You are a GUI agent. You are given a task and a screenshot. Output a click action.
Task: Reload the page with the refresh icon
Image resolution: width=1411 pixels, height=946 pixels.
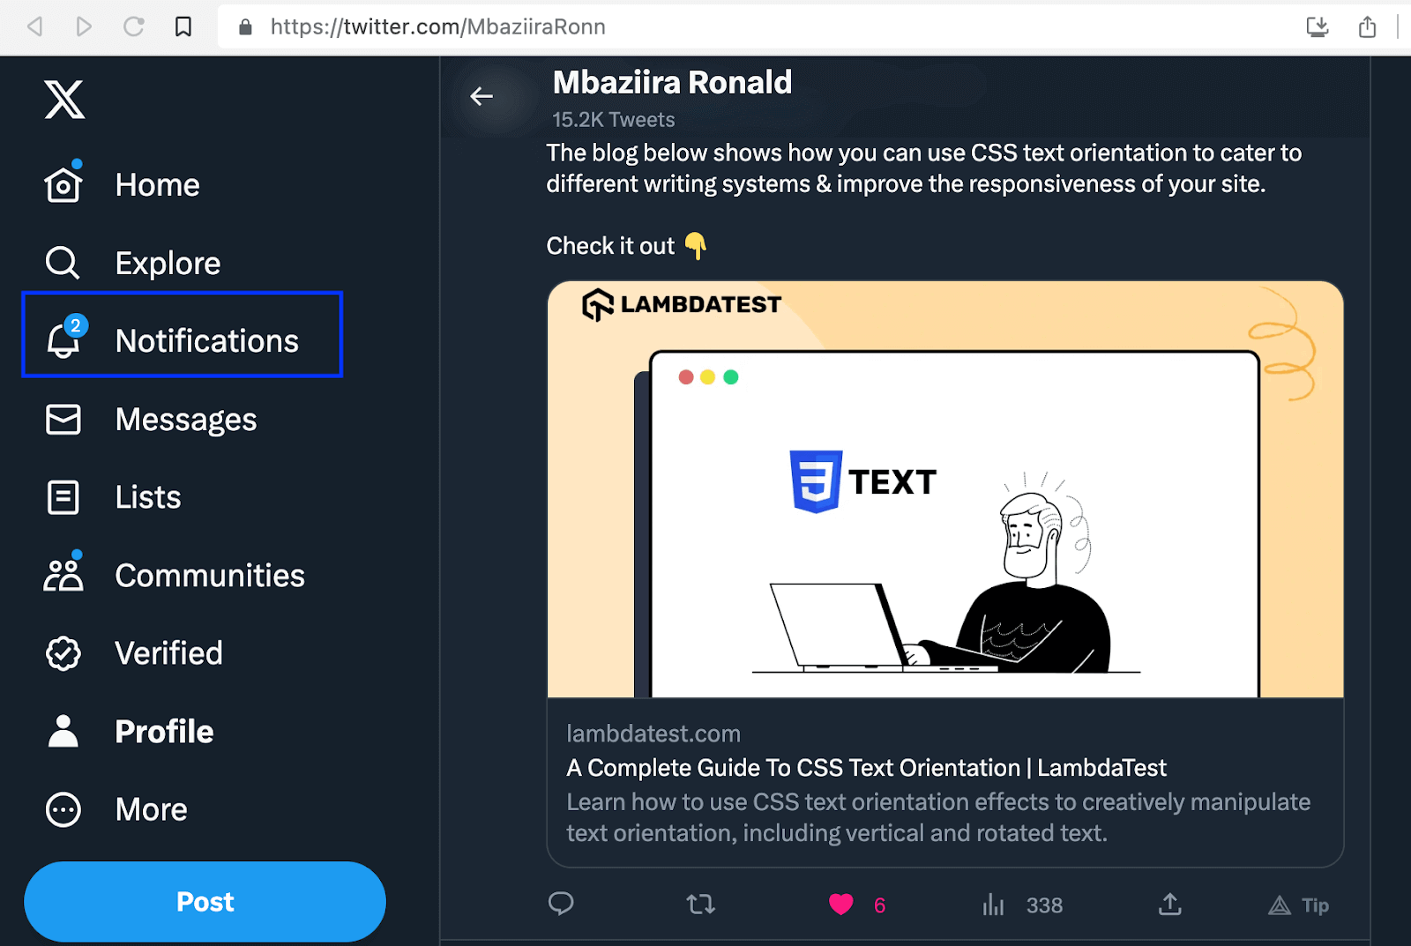pyautogui.click(x=134, y=26)
